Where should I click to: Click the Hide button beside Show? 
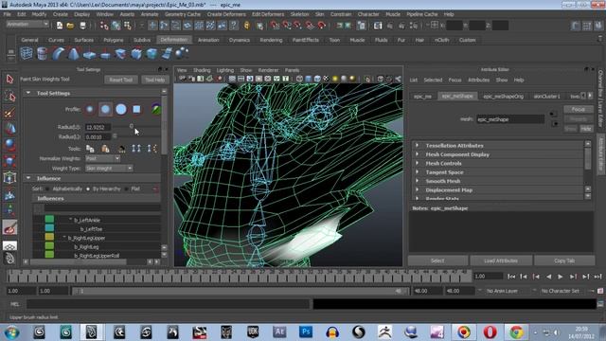click(x=586, y=129)
